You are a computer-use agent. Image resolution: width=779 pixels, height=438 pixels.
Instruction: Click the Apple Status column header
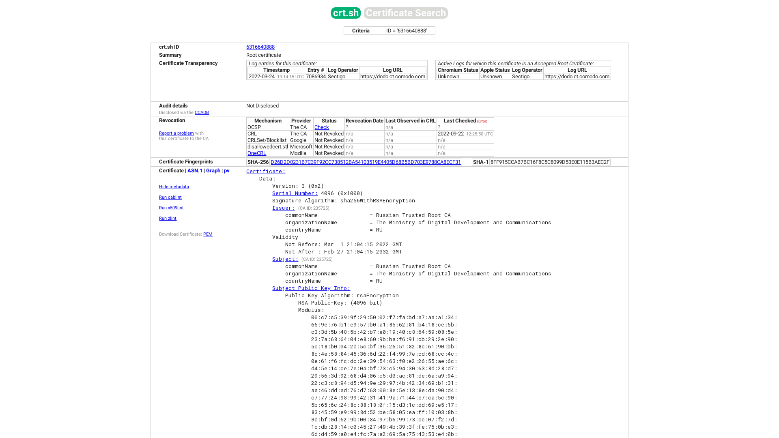point(495,70)
